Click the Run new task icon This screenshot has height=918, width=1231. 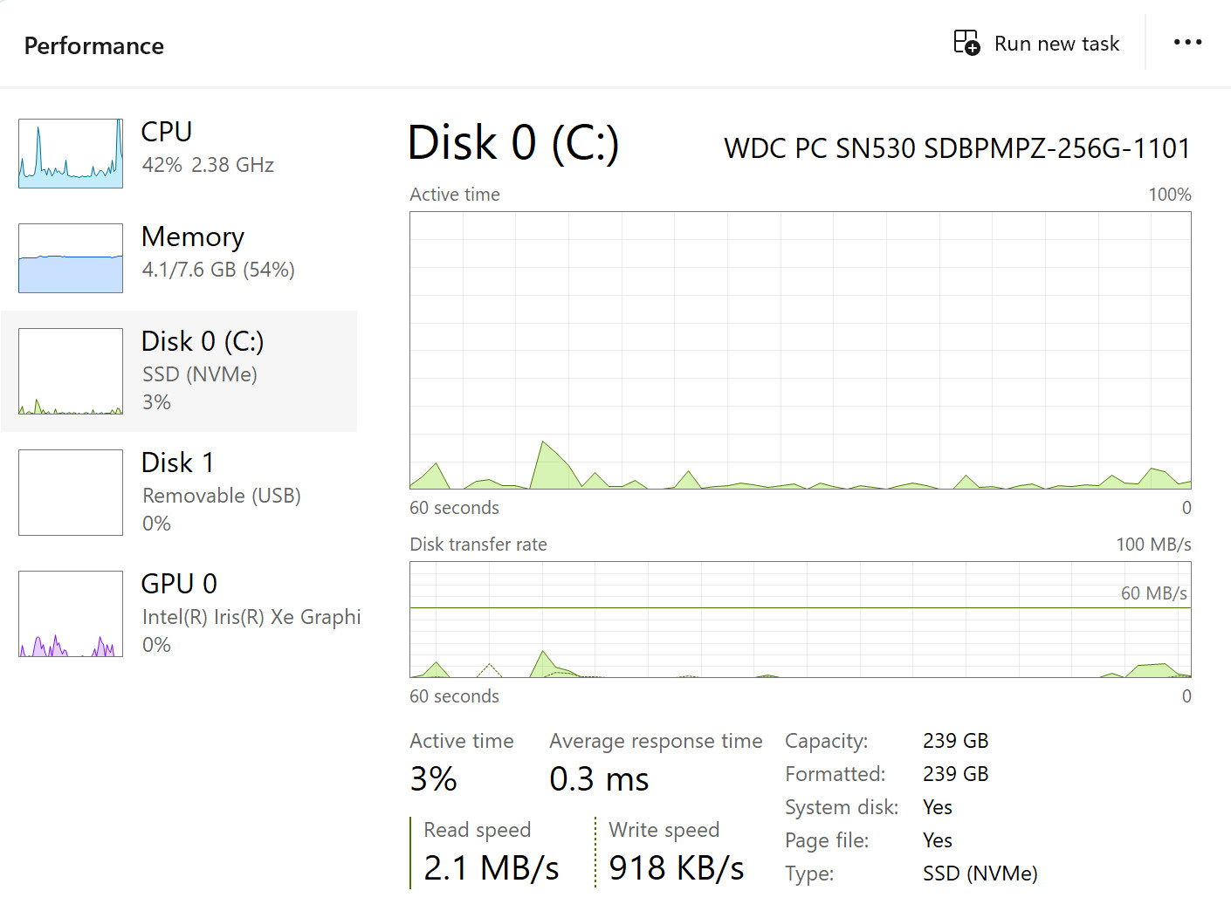pyautogui.click(x=966, y=42)
